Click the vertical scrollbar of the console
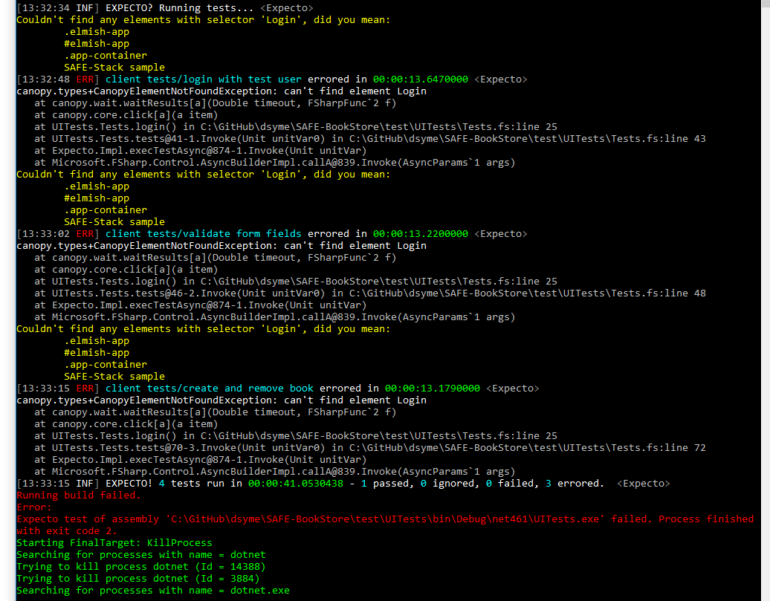Screen dimensions: 770x601 pyautogui.click(x=766, y=300)
